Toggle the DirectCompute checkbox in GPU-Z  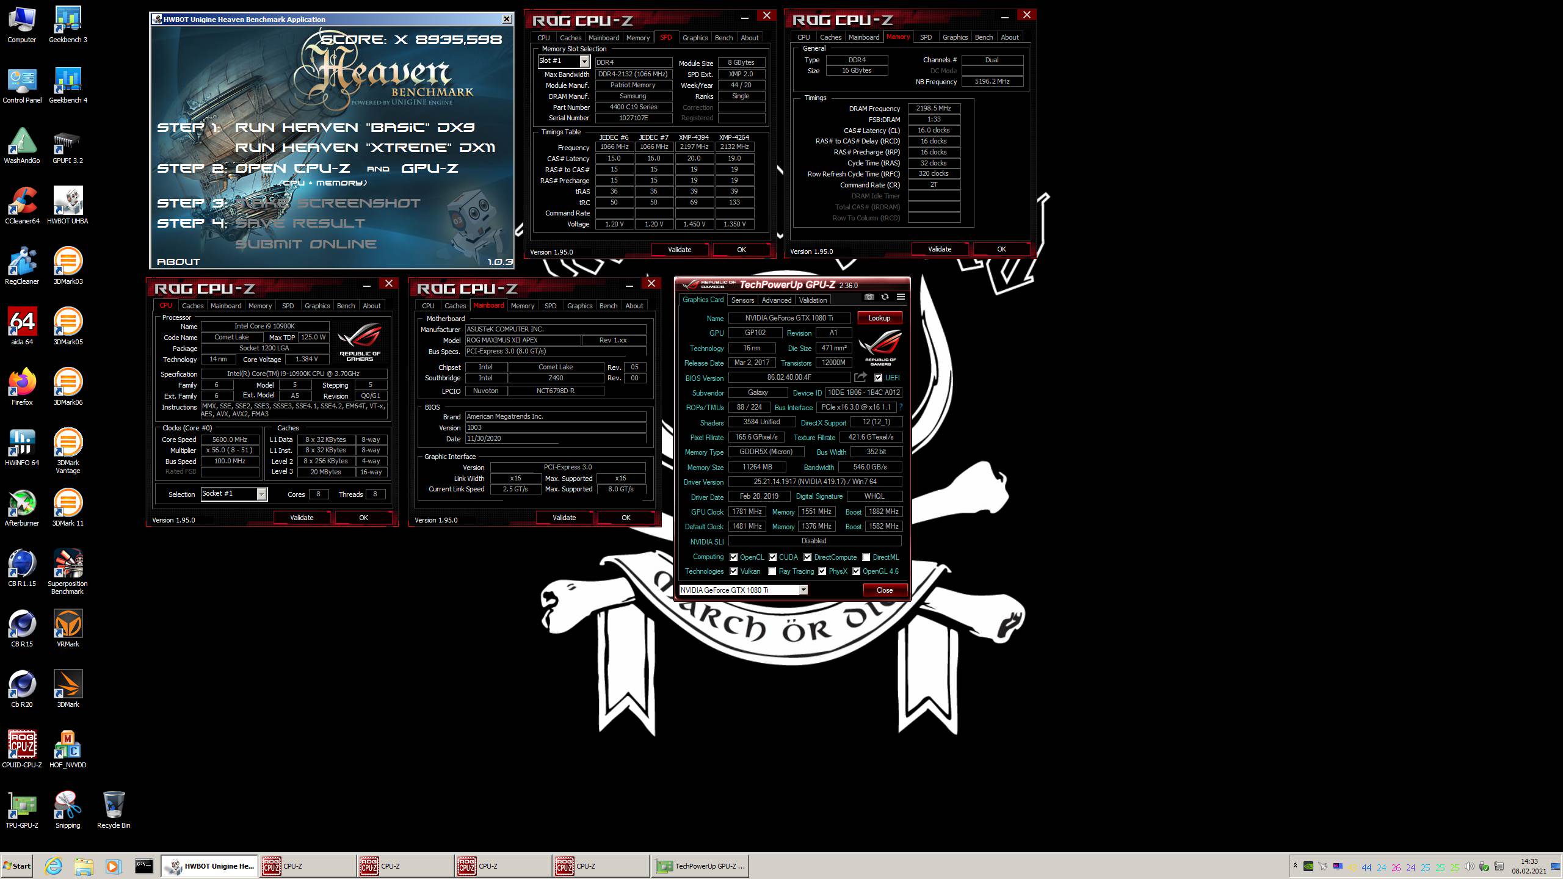tap(808, 557)
